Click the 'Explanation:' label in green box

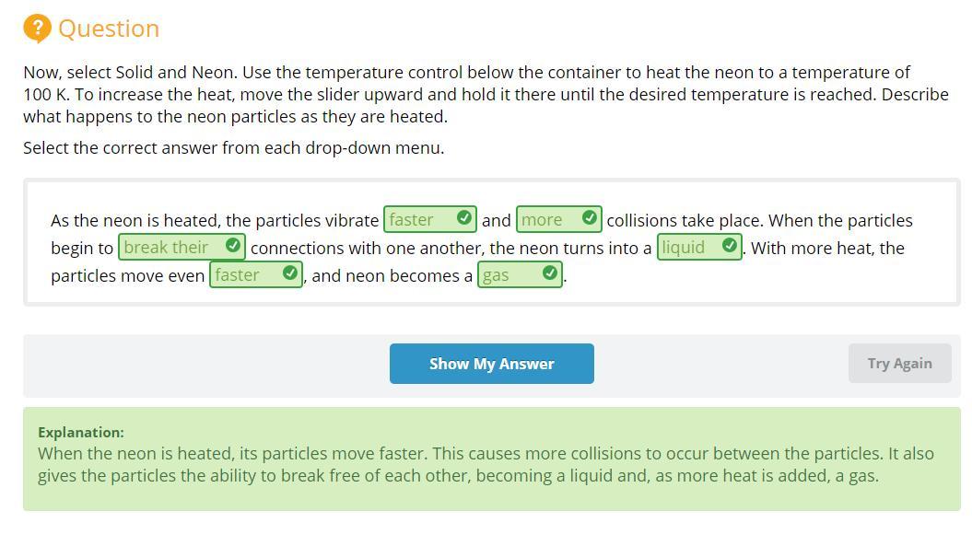(x=81, y=433)
